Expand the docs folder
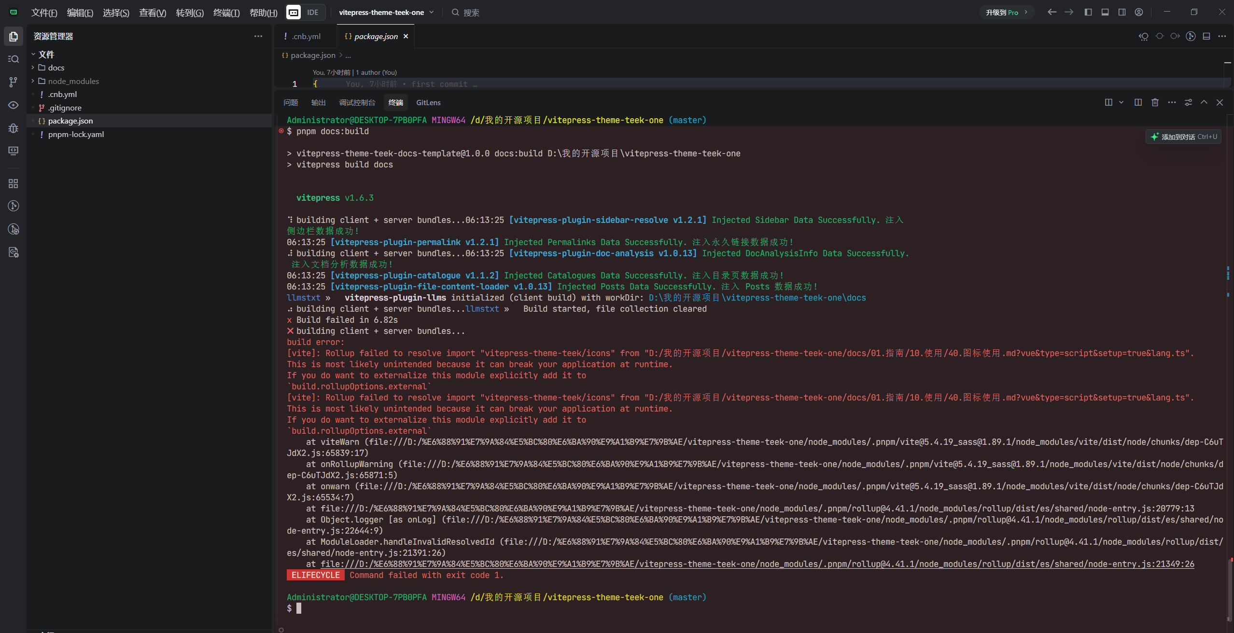1234x633 pixels. pyautogui.click(x=56, y=68)
